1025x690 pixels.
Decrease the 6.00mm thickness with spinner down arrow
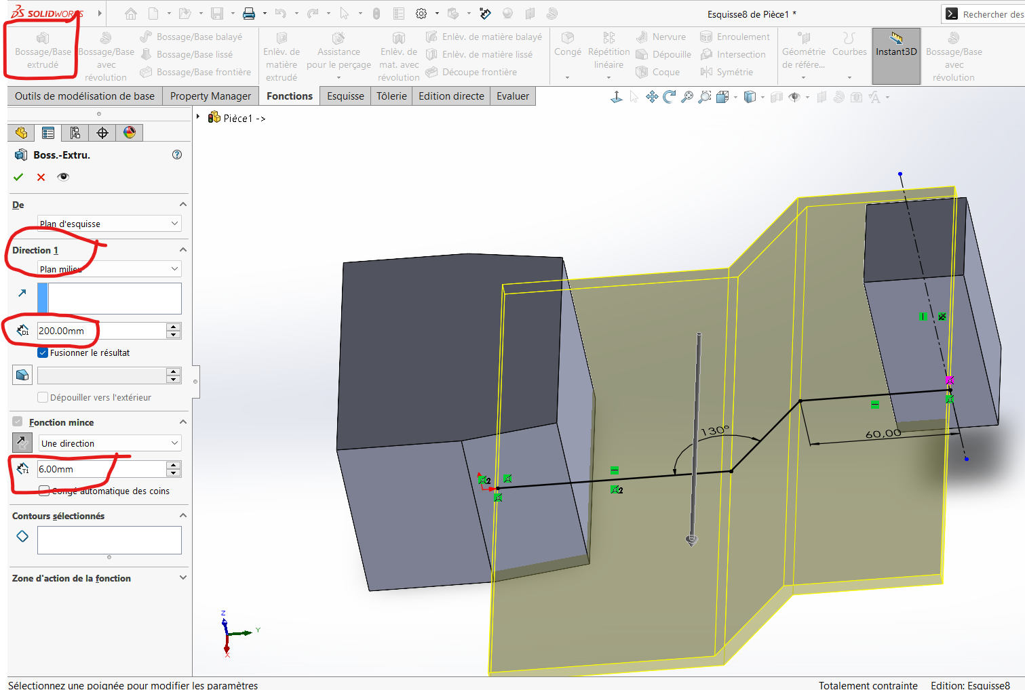(174, 473)
